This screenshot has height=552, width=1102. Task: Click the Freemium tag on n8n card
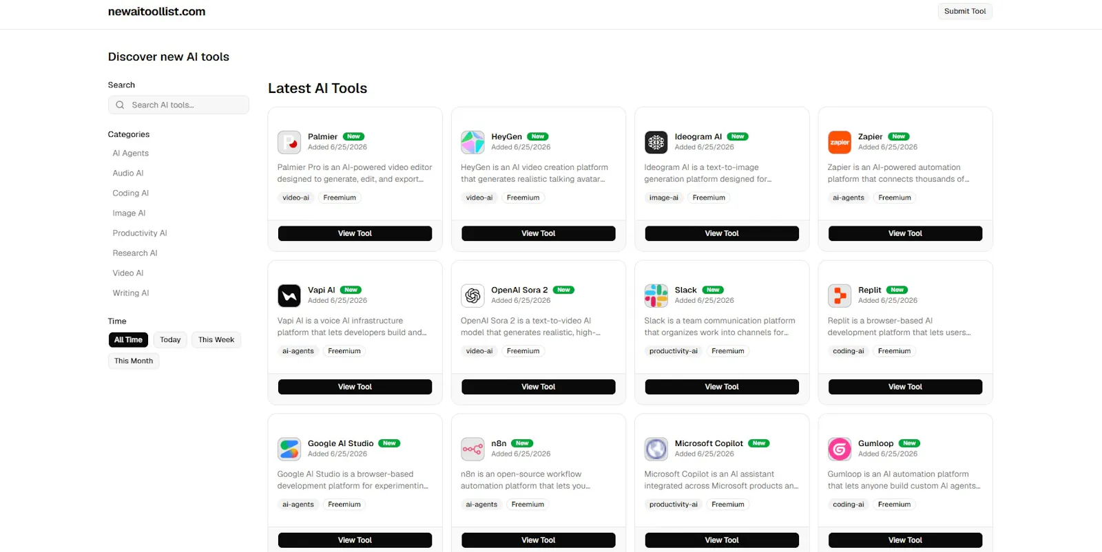click(528, 505)
